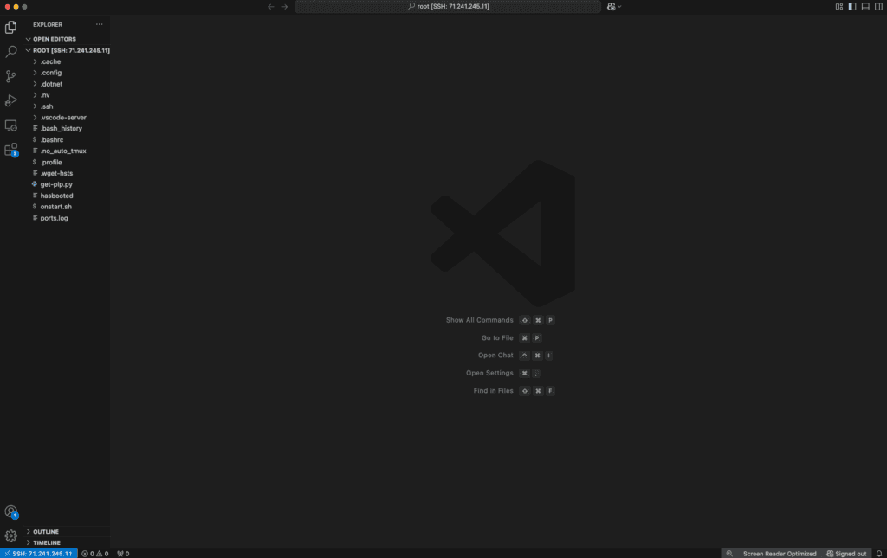Expand the .config folder
Image resolution: width=887 pixels, height=558 pixels.
point(67,73)
